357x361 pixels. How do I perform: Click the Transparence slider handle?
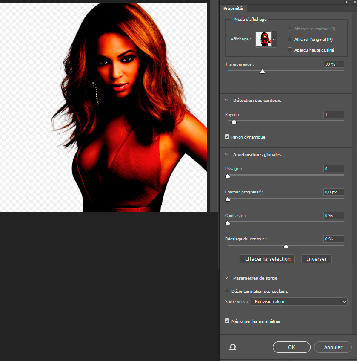pyautogui.click(x=263, y=72)
